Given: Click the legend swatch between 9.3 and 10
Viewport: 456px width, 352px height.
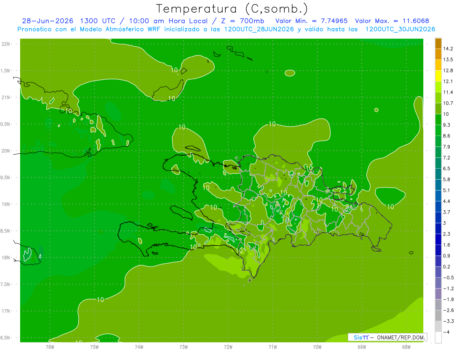Looking at the screenshot, I should point(438,120).
